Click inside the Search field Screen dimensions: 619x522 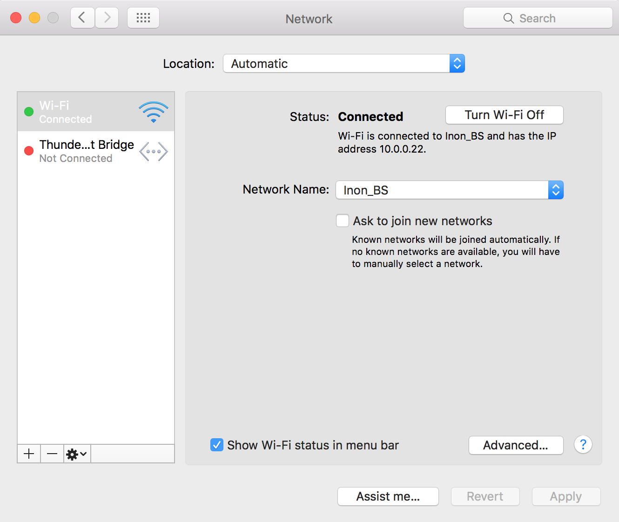[x=538, y=18]
